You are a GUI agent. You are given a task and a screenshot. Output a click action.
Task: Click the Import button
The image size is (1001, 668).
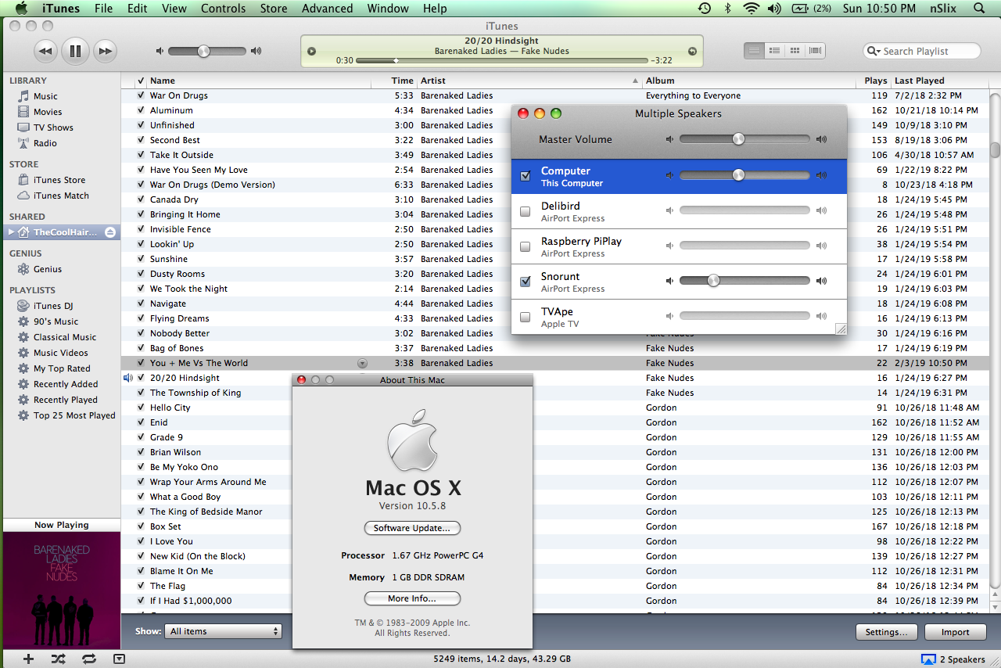(x=955, y=632)
